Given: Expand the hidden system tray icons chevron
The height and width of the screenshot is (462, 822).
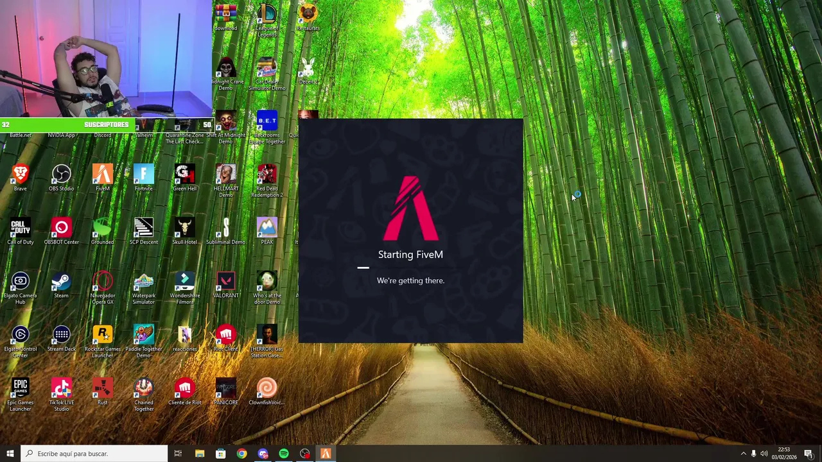Looking at the screenshot, I should pos(744,454).
